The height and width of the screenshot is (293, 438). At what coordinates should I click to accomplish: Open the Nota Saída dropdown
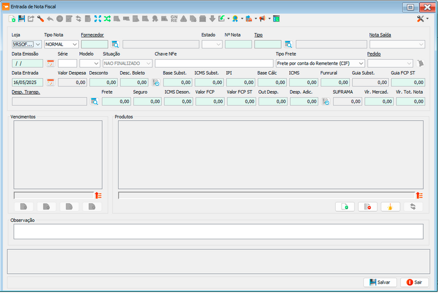pos(397,44)
